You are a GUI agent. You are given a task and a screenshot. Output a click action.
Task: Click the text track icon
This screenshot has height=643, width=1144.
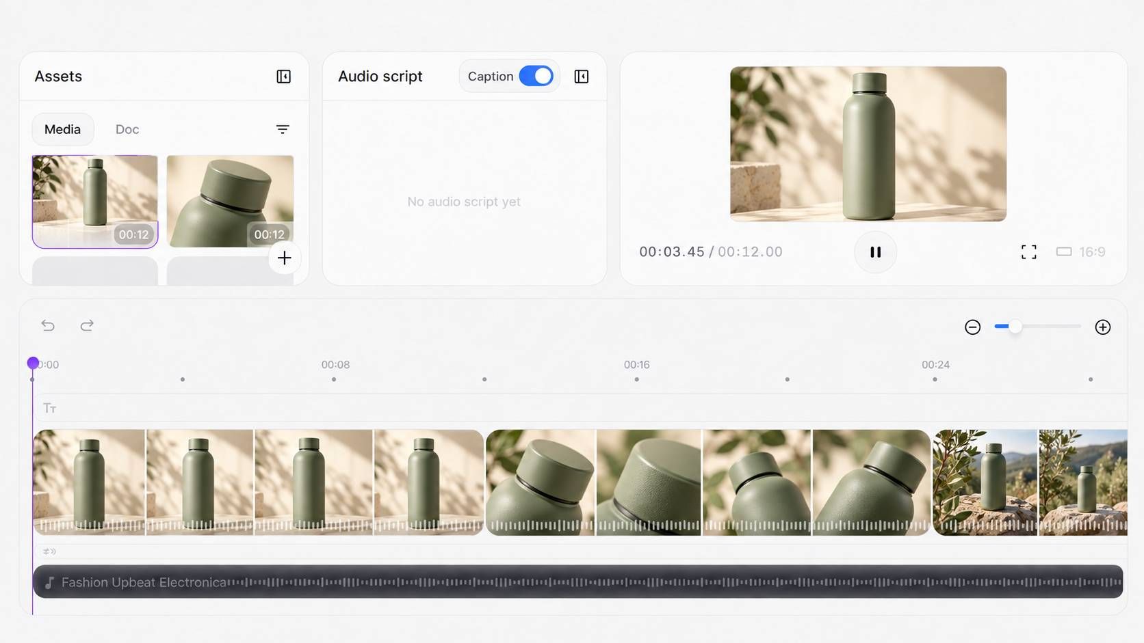(x=49, y=408)
